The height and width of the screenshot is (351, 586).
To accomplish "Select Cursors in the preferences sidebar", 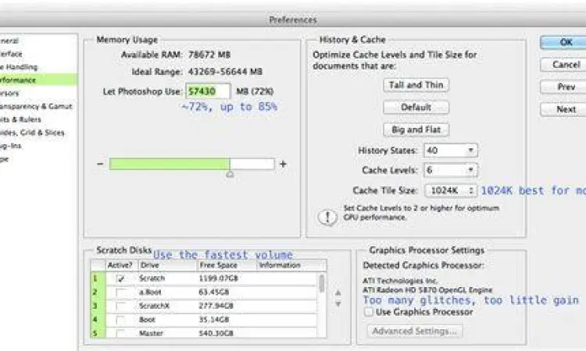I will [16, 93].
